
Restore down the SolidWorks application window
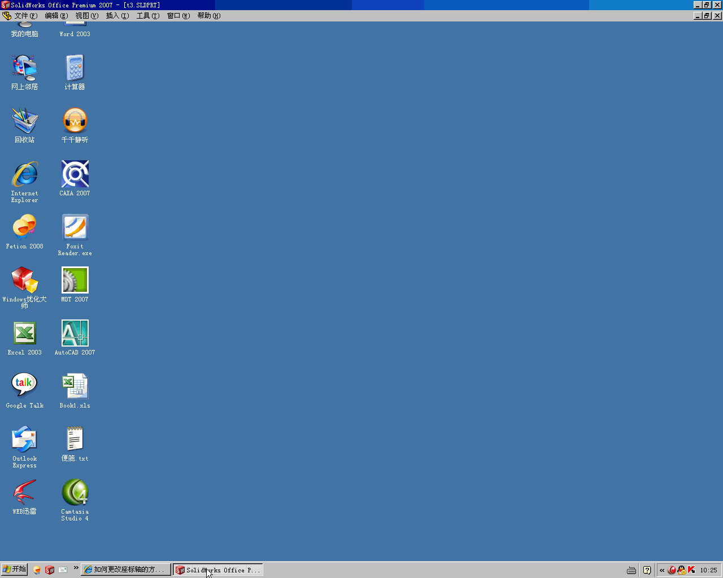click(707, 5)
